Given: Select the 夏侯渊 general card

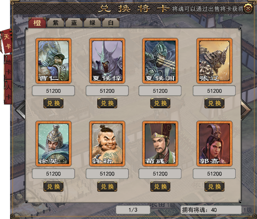Looking at the screenshot, I should click(x=160, y=61).
